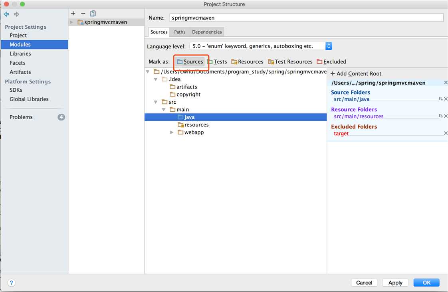Confirm with OK button
Viewport: 448px width, 292px height.
click(x=426, y=282)
